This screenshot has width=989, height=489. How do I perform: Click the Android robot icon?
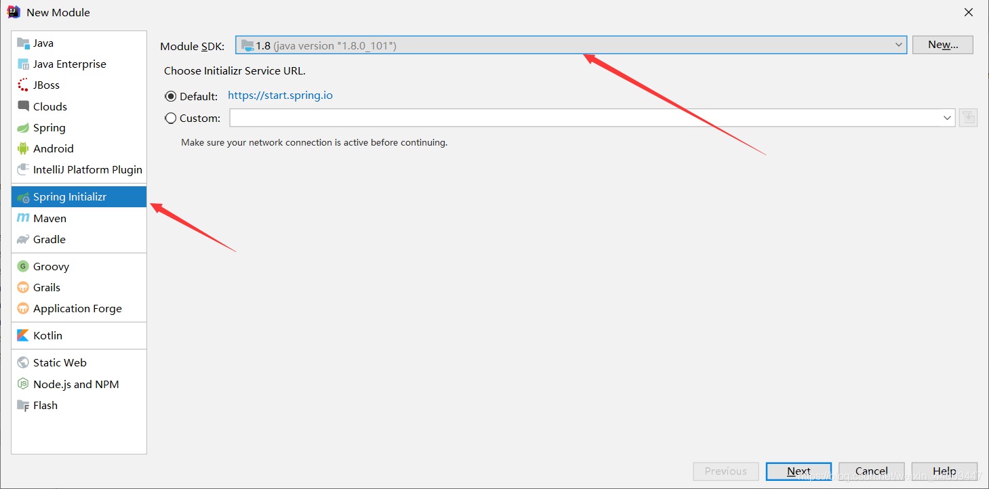pyautogui.click(x=23, y=148)
